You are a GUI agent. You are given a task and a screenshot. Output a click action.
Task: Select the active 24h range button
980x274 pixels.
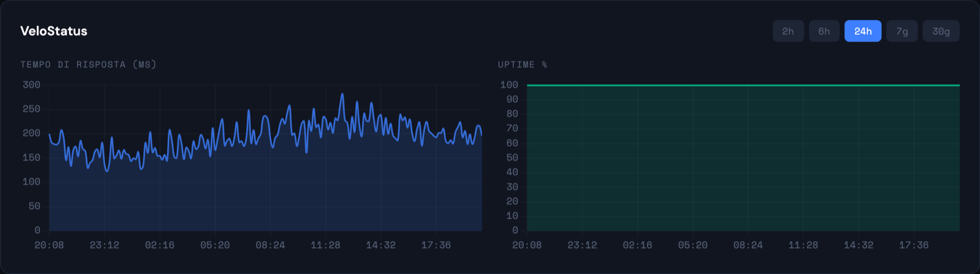(x=863, y=31)
